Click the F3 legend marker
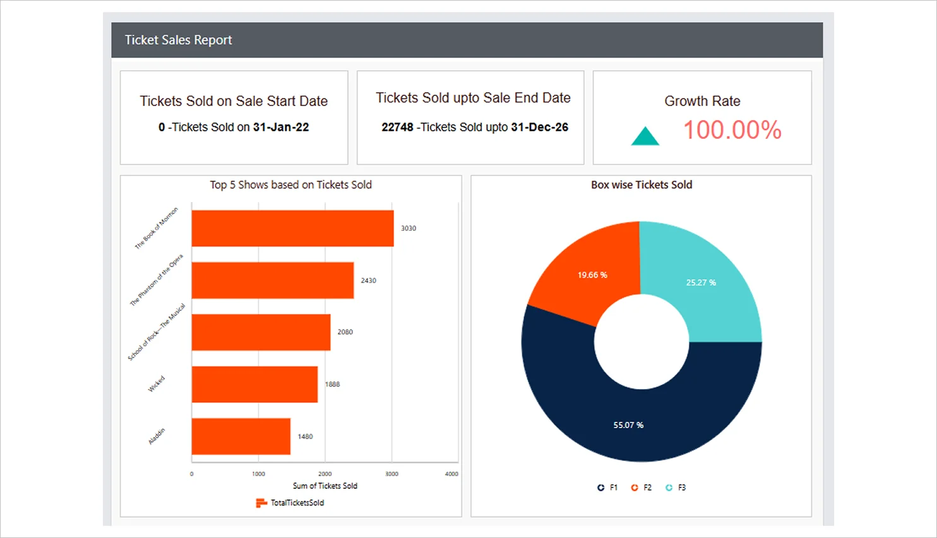This screenshot has height=538, width=937. (x=669, y=487)
